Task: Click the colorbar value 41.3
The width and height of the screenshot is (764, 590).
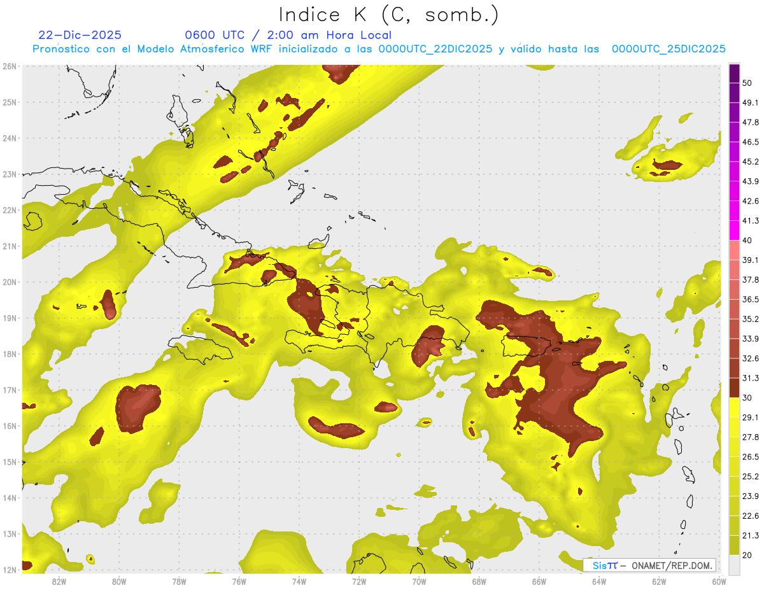Action: pos(751,221)
